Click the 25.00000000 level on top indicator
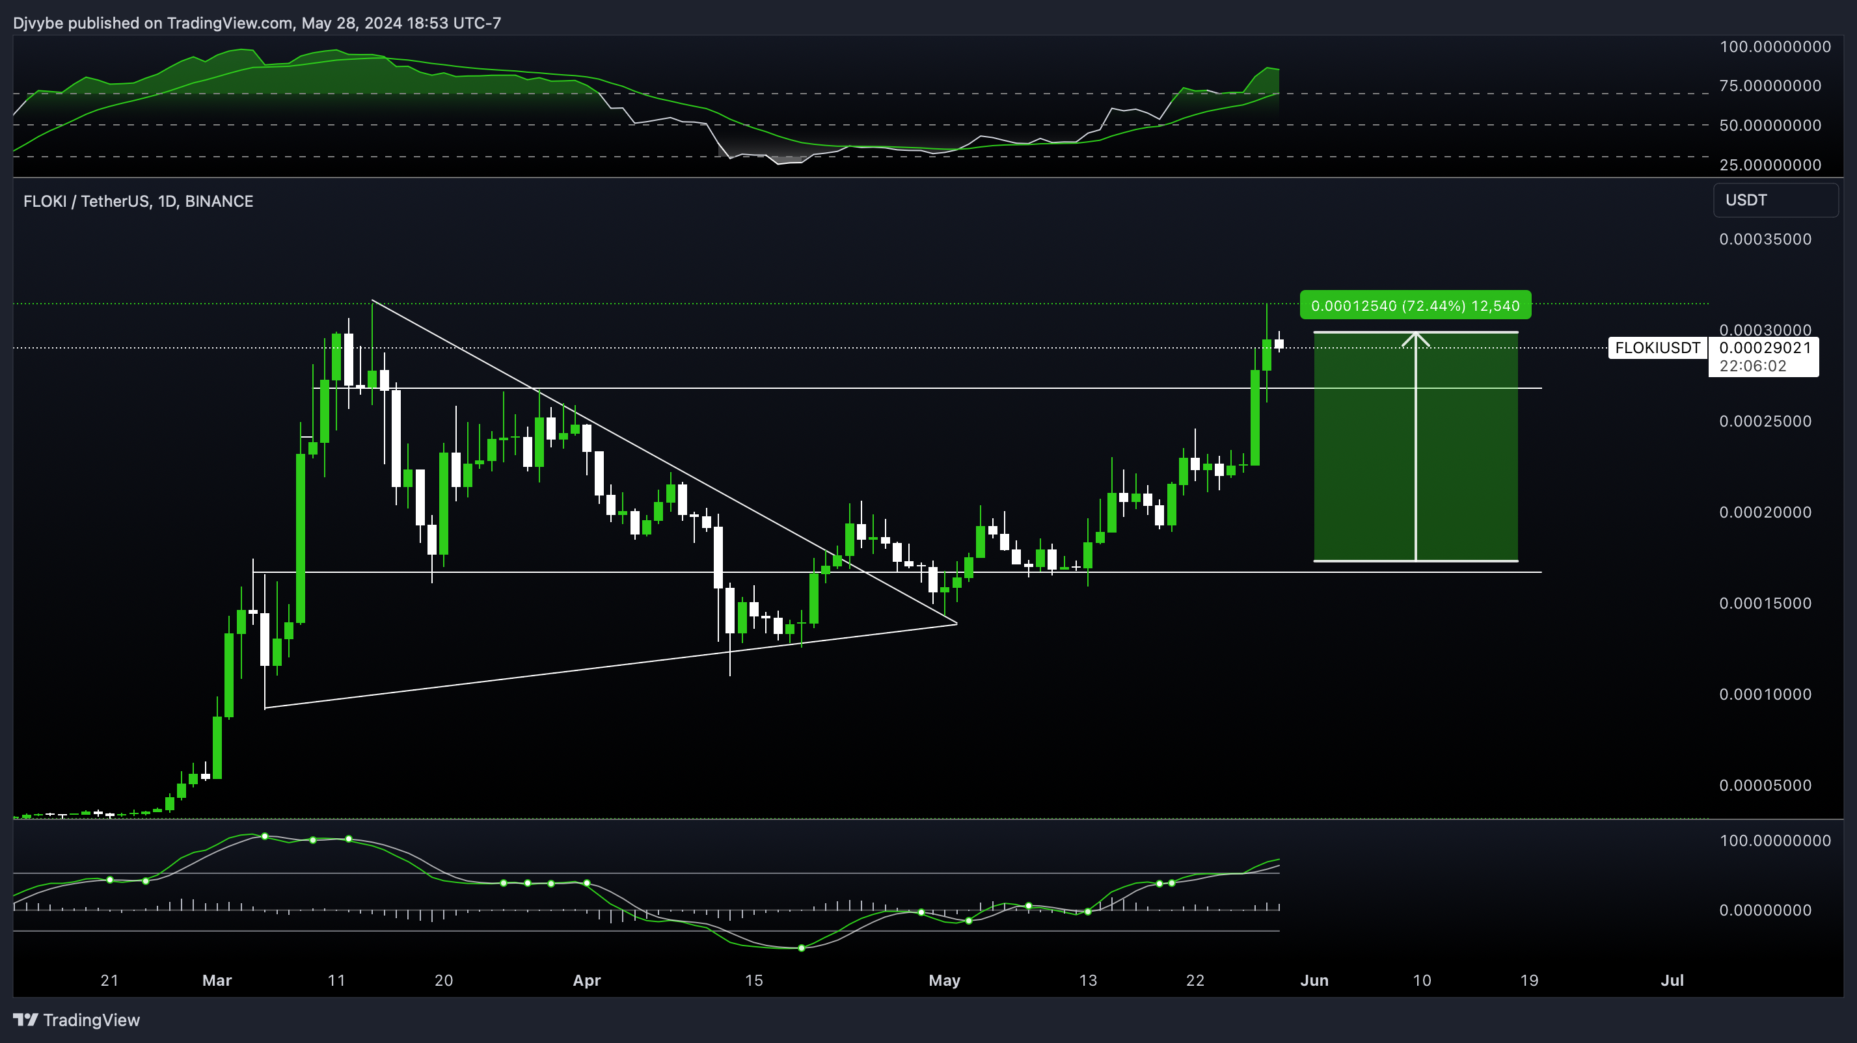This screenshot has width=1857, height=1043. click(1770, 165)
